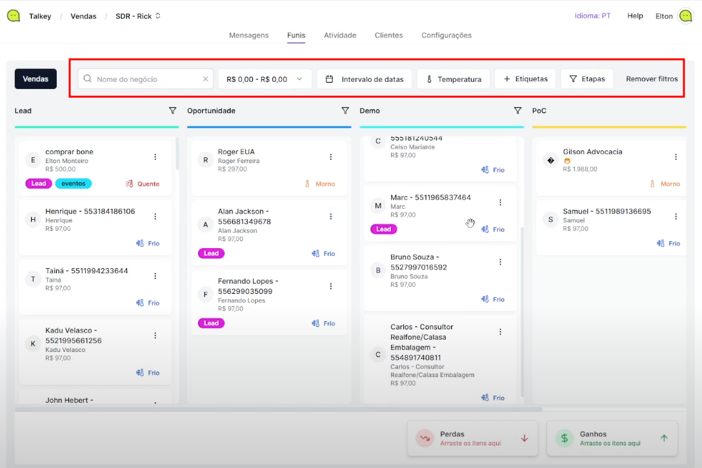
Task: Switch to the Clientes tab
Action: (388, 35)
